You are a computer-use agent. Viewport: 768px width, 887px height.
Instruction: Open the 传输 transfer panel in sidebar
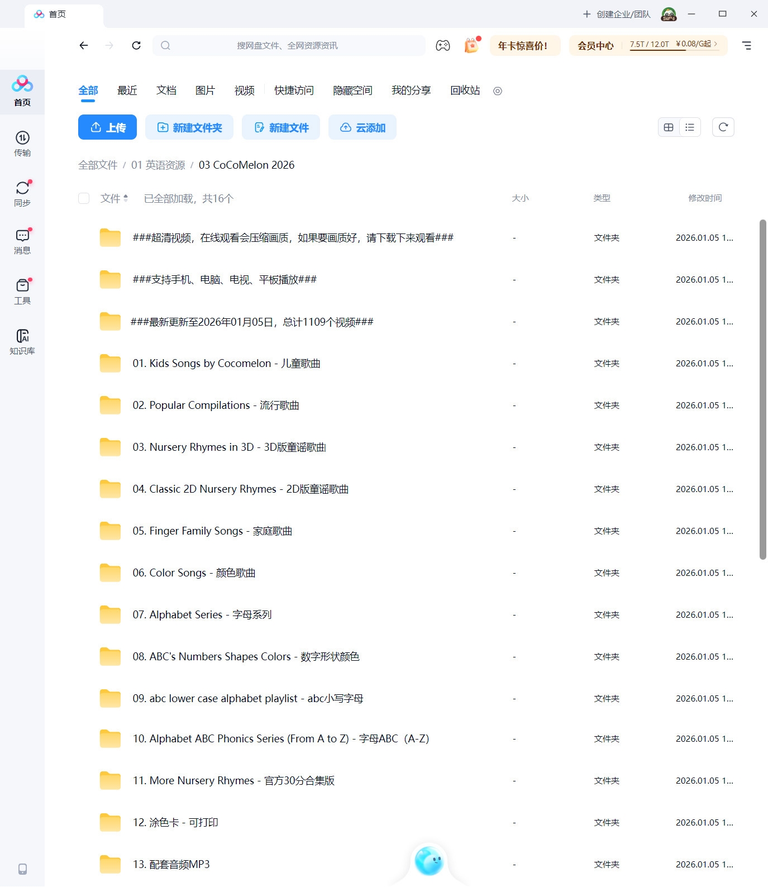tap(22, 144)
